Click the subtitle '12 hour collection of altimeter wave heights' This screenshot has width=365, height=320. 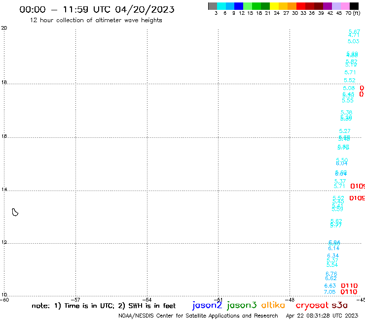tap(96, 20)
